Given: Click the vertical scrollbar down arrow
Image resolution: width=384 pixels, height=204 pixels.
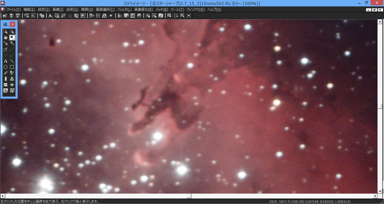Looking at the screenshot, I should (x=380, y=191).
